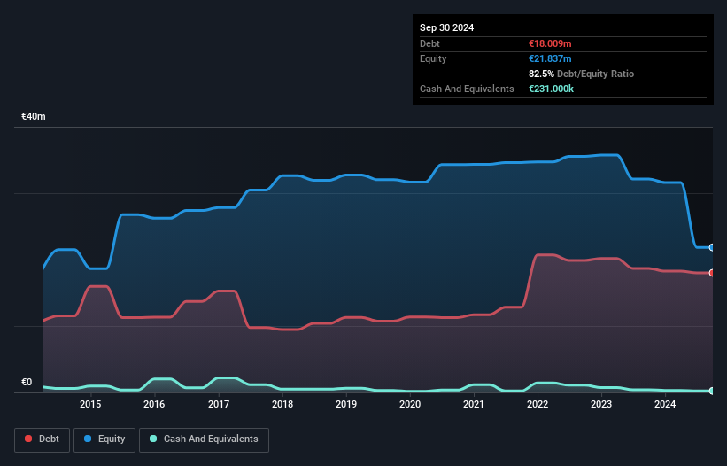This screenshot has height=466, width=727.
Task: Click the 2018 axis label
Action: [282, 404]
